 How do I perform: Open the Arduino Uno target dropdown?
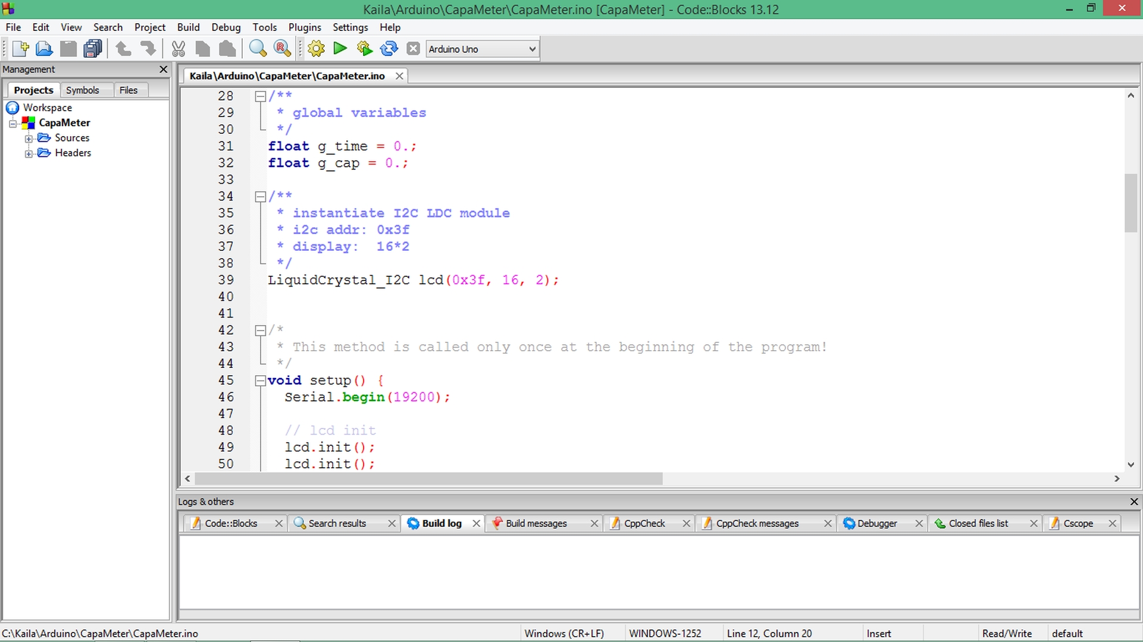[x=531, y=49]
